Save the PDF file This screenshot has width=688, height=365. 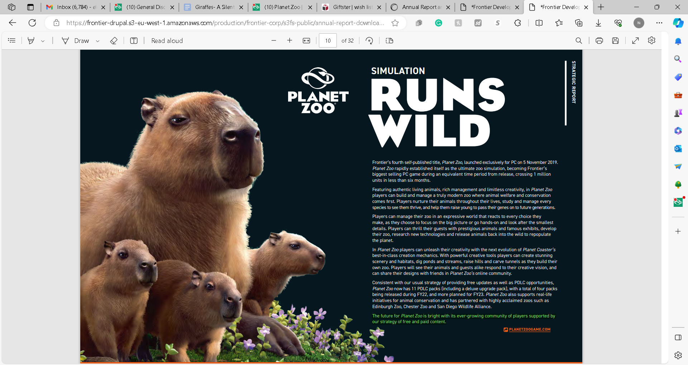[x=616, y=41]
